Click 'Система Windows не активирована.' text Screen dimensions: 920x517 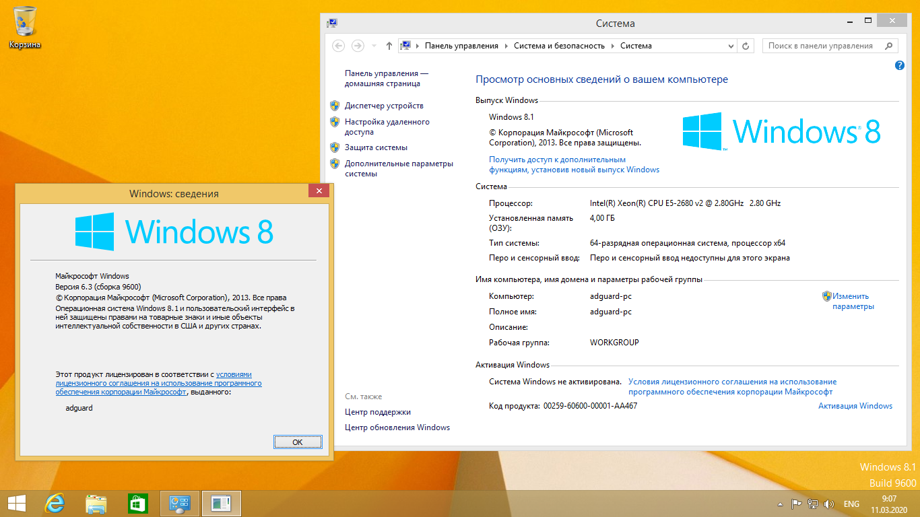click(x=555, y=382)
